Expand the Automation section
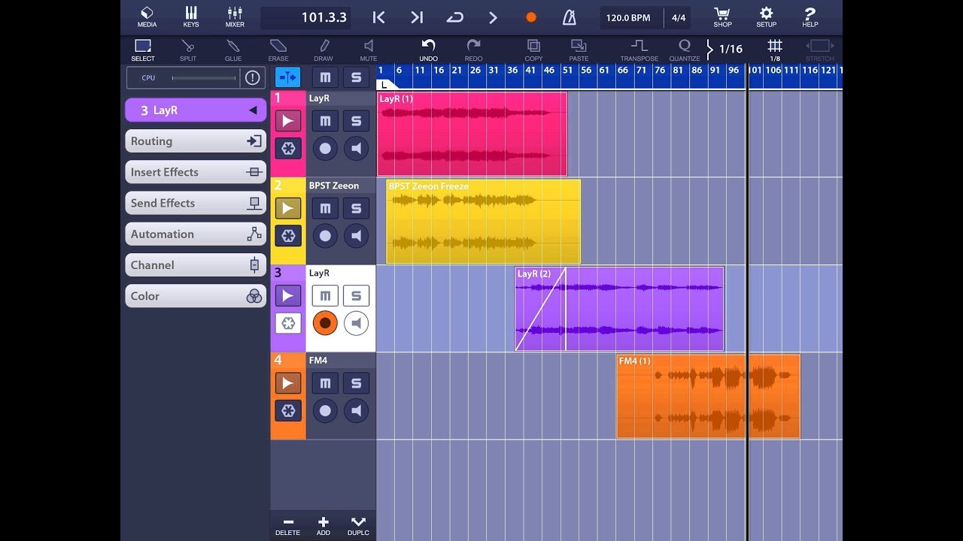This screenshot has height=541, width=963. (196, 234)
